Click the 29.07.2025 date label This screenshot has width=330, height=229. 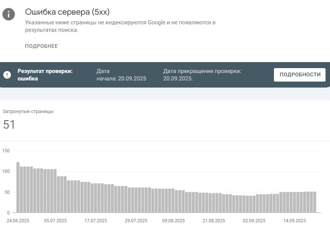(x=136, y=220)
